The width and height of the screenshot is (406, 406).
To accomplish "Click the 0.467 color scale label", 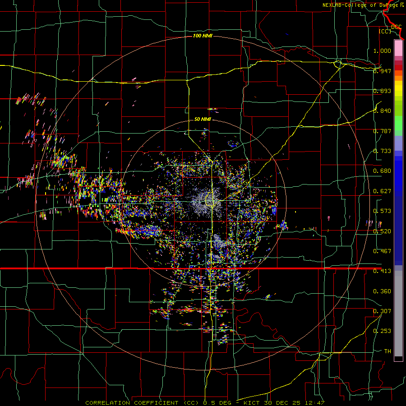I will tap(382, 251).
